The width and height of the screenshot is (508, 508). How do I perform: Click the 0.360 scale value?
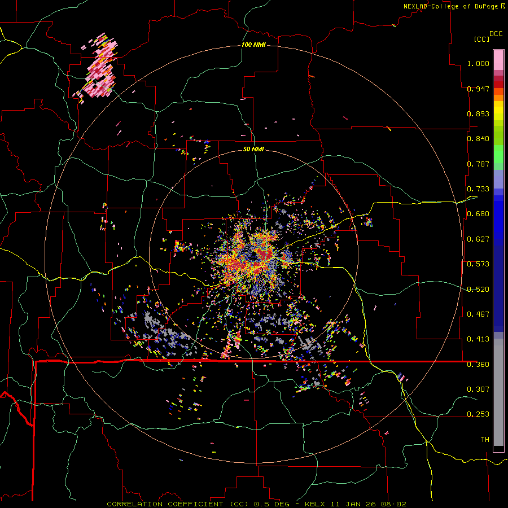(x=478, y=365)
